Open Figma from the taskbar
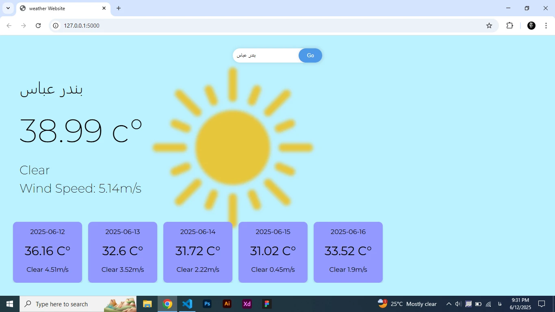 267,304
